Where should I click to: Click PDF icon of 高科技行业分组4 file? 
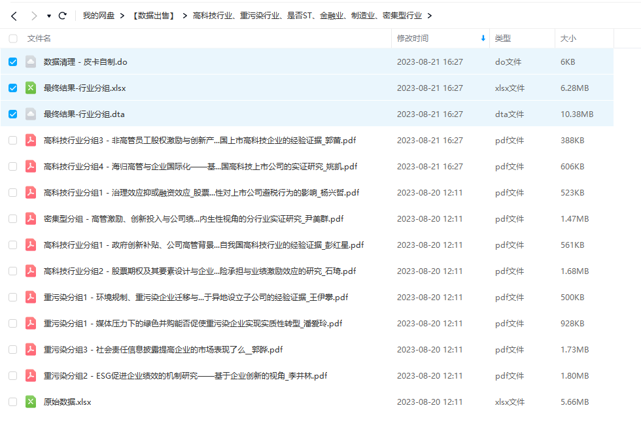coord(31,166)
